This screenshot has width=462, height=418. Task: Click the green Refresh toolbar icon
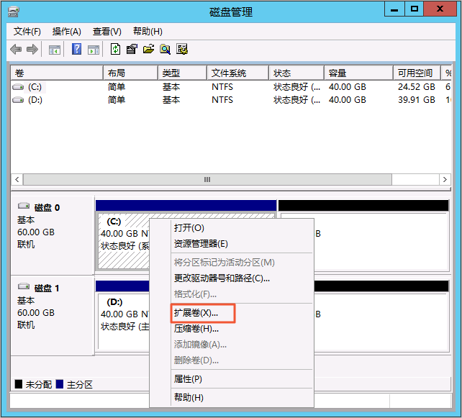[115, 50]
